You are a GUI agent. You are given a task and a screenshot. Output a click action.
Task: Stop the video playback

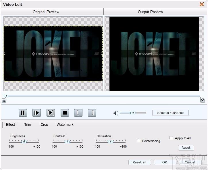[x=65, y=113]
